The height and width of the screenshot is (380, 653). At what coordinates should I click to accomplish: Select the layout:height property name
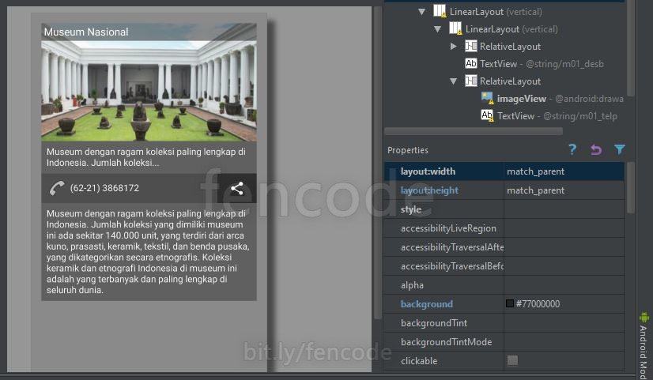coord(429,190)
